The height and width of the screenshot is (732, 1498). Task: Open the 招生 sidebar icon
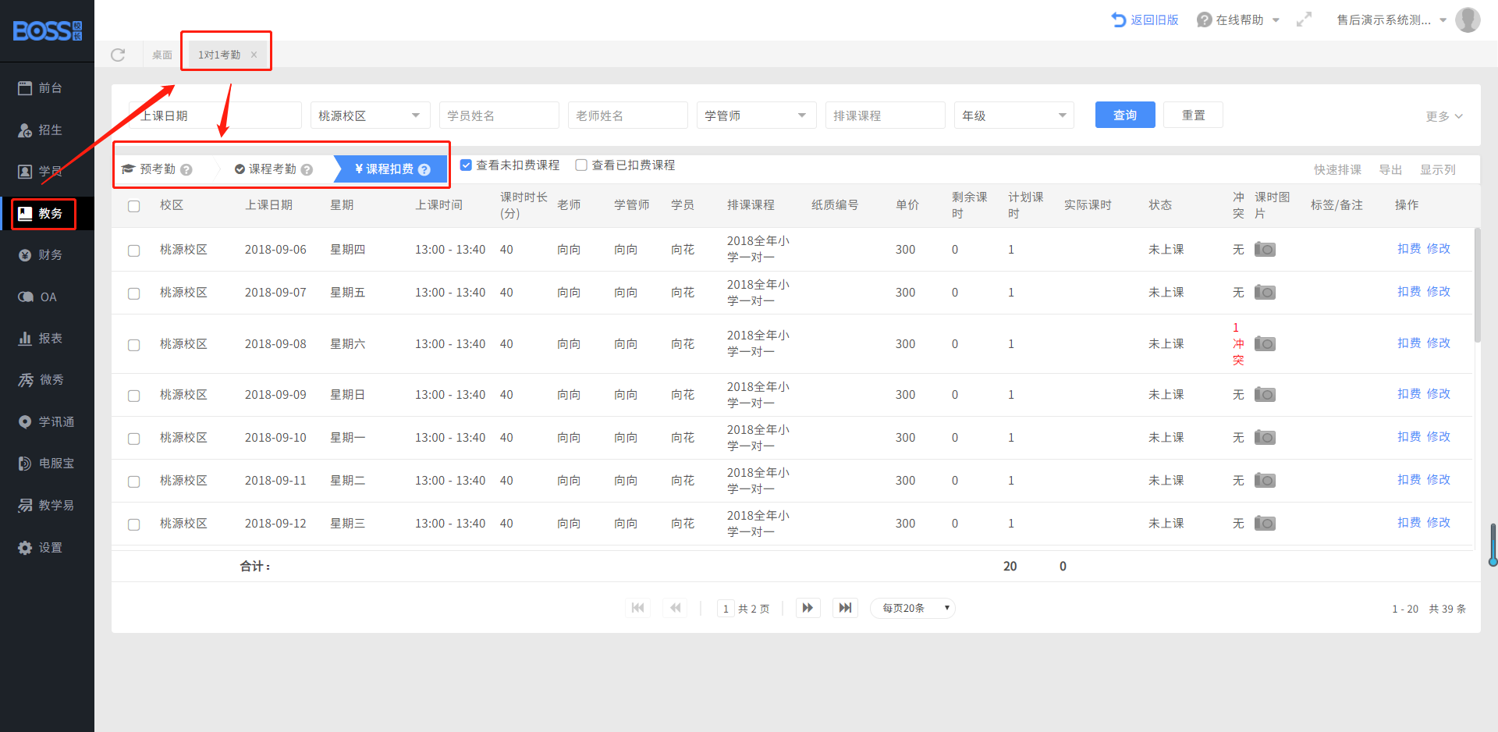(25, 130)
